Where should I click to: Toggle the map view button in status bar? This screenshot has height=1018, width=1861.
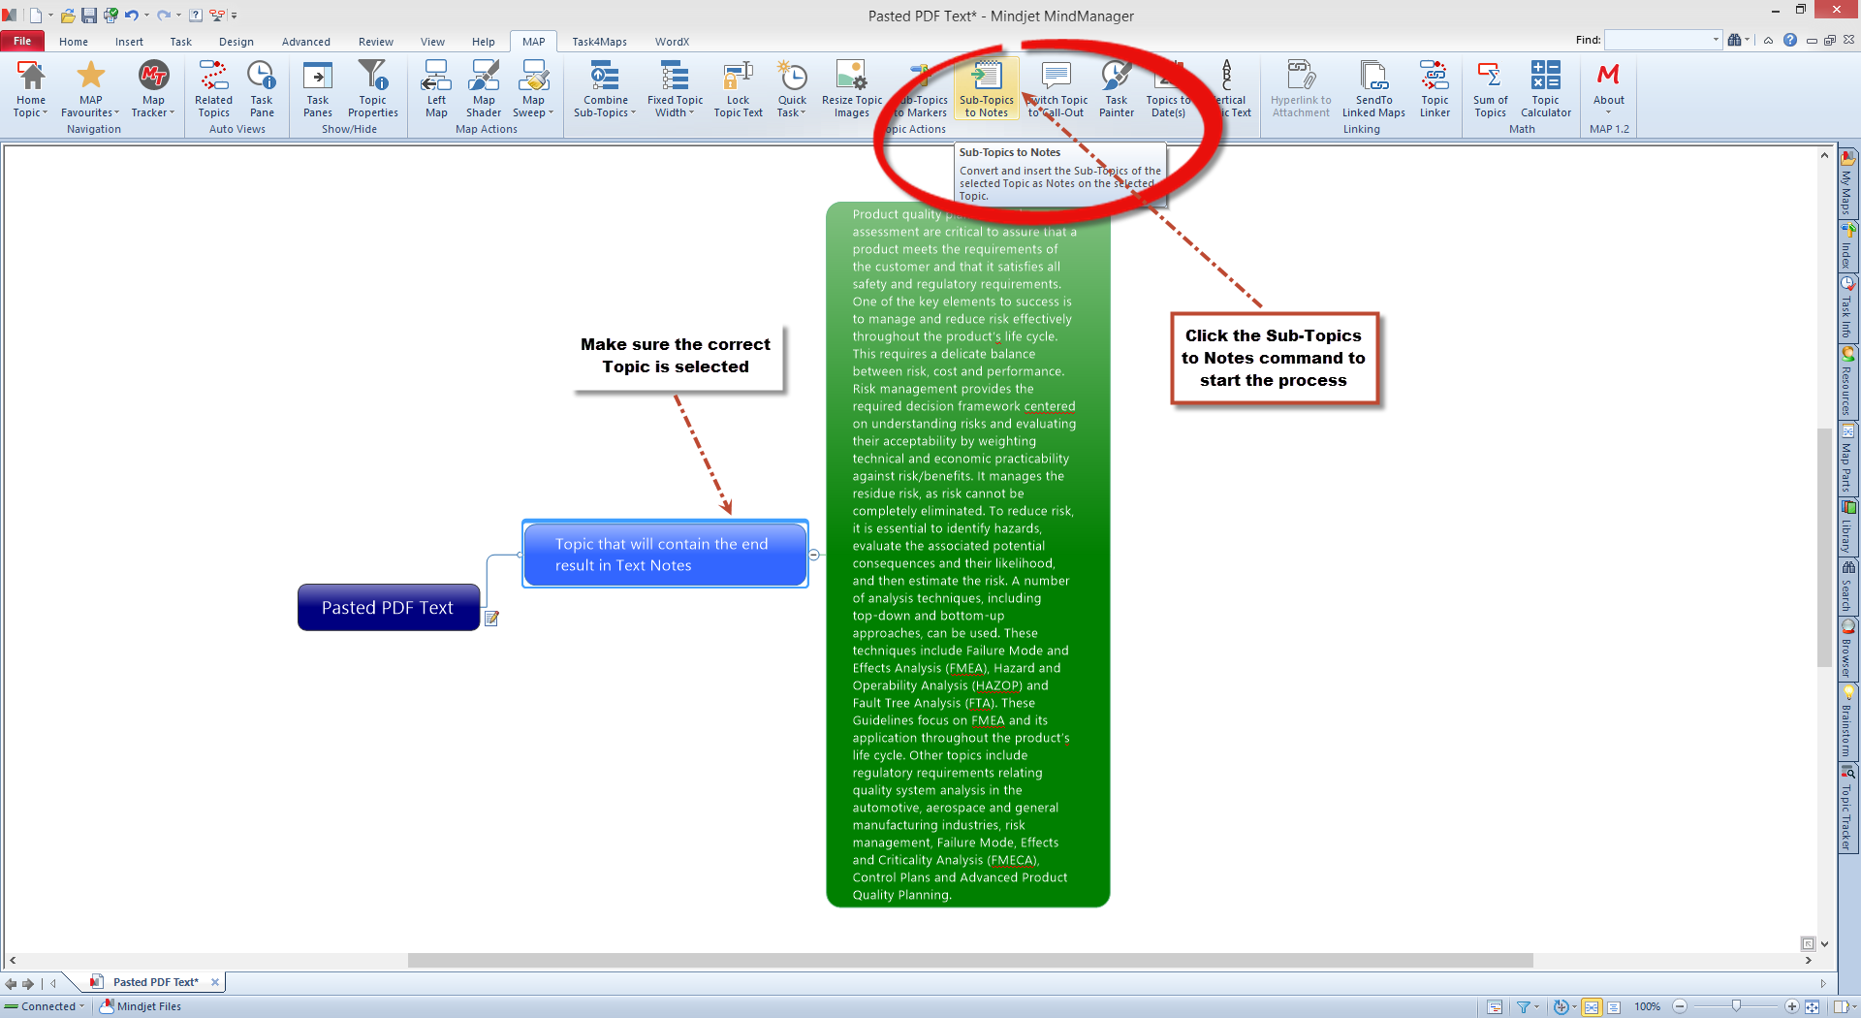1592,1007
